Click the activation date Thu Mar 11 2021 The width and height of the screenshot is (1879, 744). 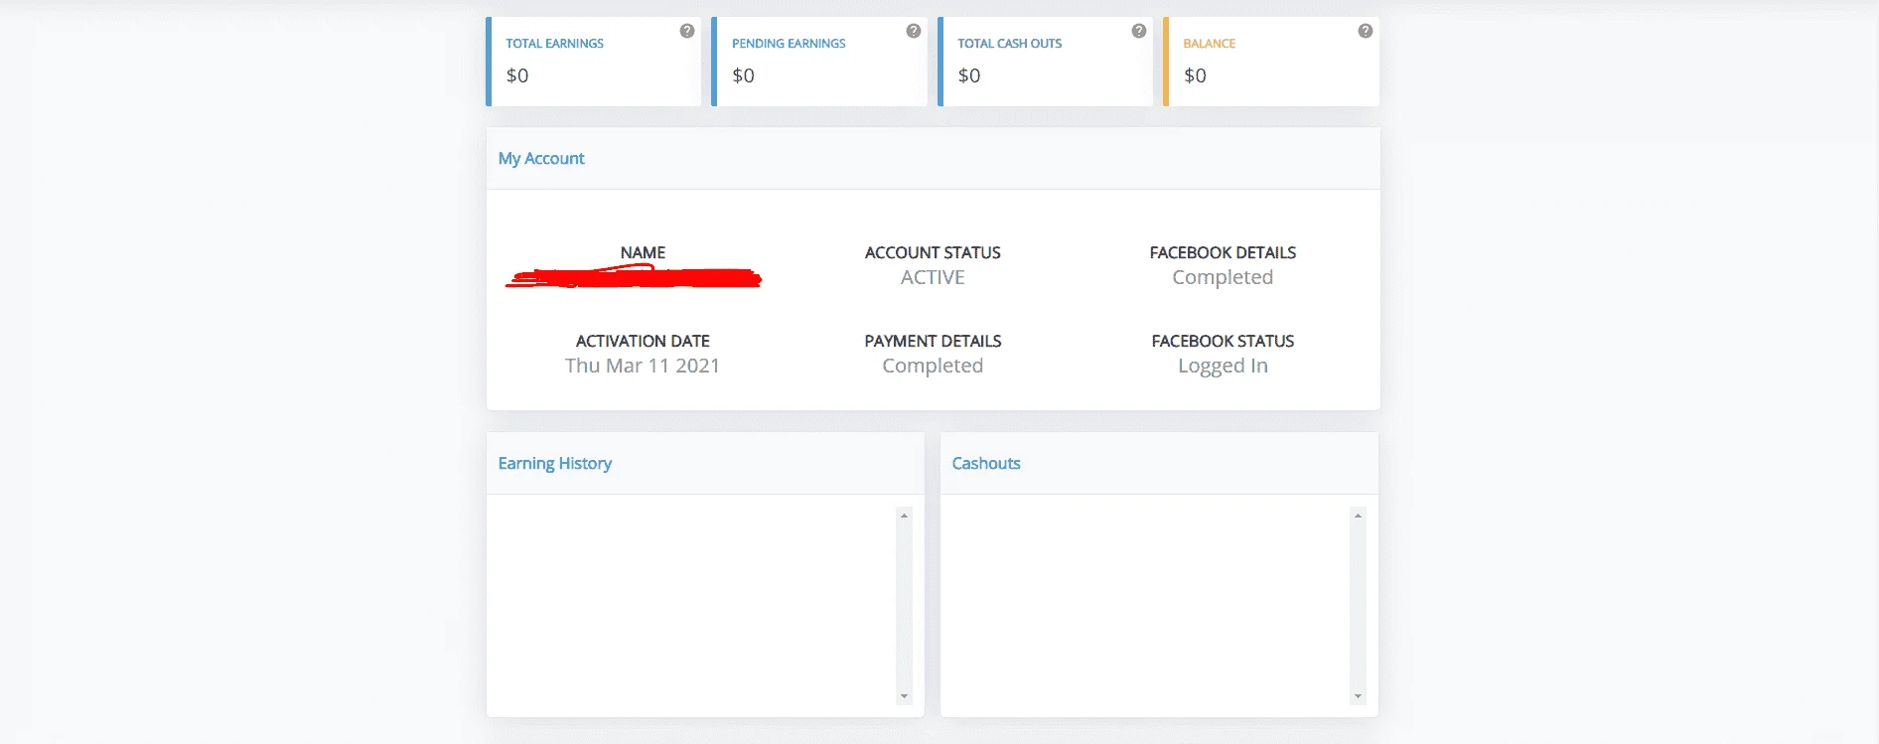click(x=643, y=366)
